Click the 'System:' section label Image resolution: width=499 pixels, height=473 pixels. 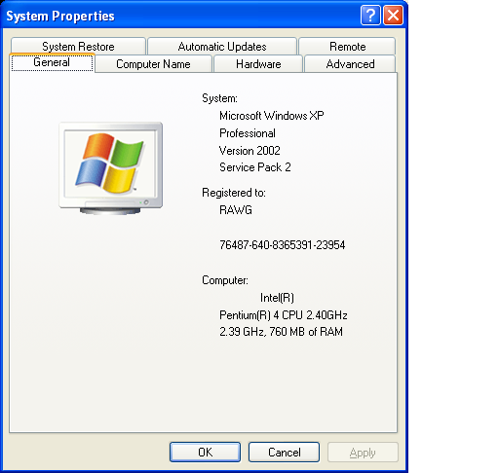[219, 98]
